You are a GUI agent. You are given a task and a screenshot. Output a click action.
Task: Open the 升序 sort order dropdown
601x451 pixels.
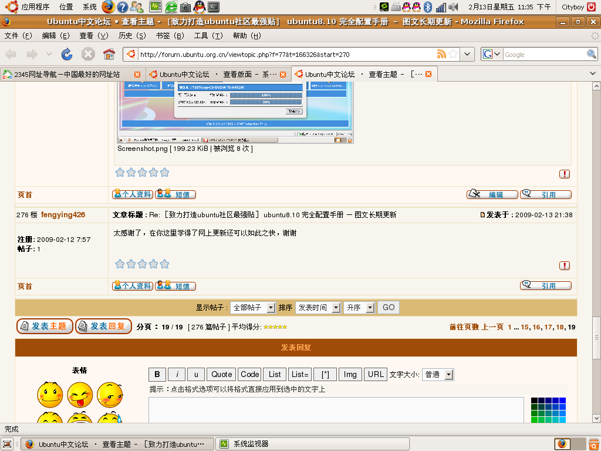[359, 307]
